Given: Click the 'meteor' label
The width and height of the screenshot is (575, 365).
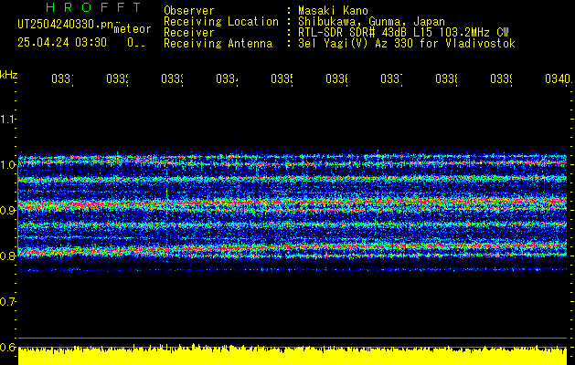Looking at the screenshot, I should (x=133, y=29).
